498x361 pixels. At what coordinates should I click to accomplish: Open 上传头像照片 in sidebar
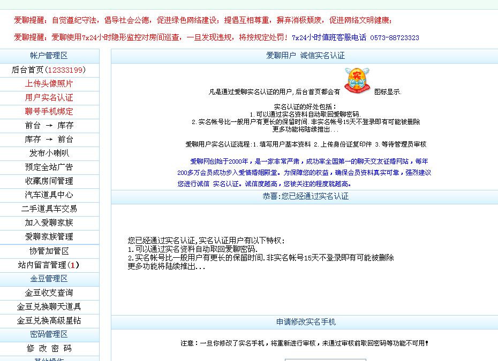[x=49, y=83]
